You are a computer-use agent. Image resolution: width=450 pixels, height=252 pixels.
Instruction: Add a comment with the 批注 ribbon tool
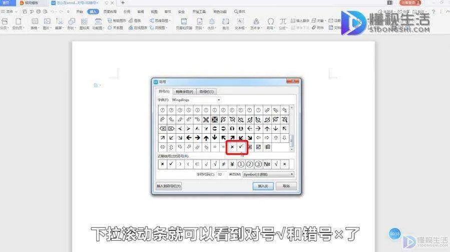point(226,24)
